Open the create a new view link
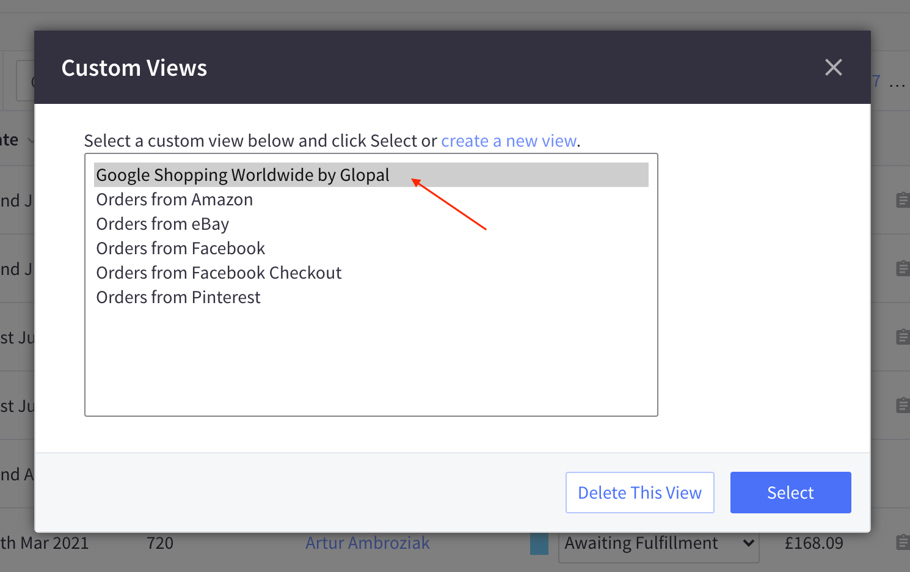The width and height of the screenshot is (910, 572). click(509, 141)
